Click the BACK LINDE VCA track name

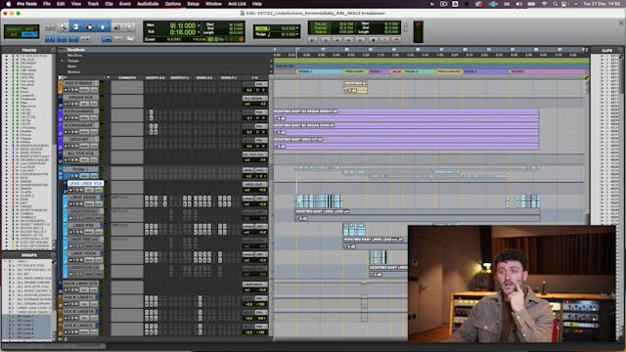tap(81, 284)
